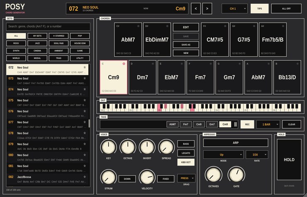Toggle the TIPS button

pos(259,9)
